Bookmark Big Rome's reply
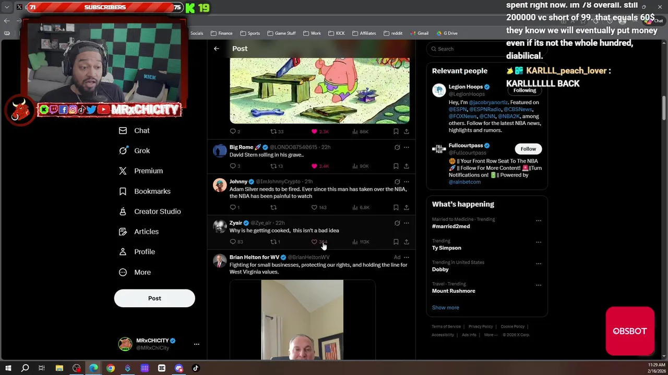The height and width of the screenshot is (375, 668). pos(396,166)
